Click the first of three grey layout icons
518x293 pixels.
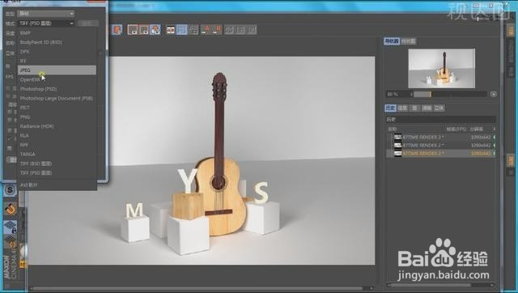tap(230, 30)
